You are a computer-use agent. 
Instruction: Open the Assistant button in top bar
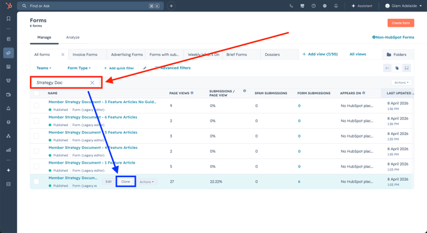[x=362, y=6]
